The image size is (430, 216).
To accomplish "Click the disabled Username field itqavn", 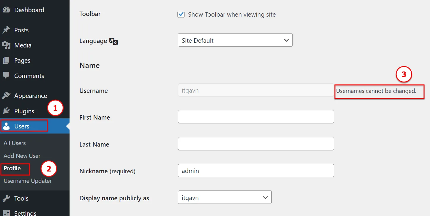I will point(256,90).
